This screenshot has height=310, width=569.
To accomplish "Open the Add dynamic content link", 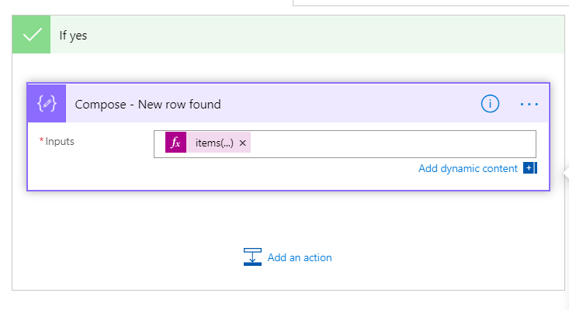I will [468, 168].
